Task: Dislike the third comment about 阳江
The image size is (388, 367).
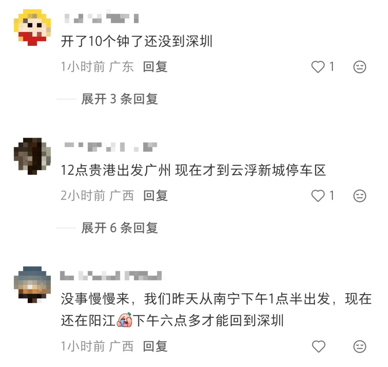Action: [360, 347]
